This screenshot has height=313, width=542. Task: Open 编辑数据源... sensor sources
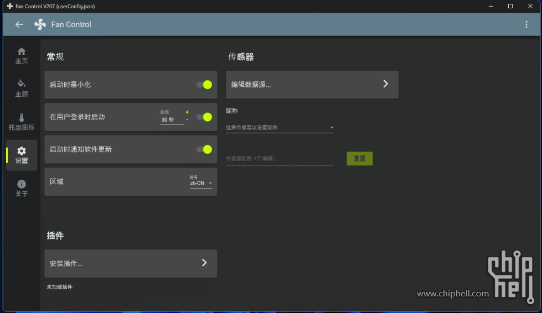pos(312,85)
